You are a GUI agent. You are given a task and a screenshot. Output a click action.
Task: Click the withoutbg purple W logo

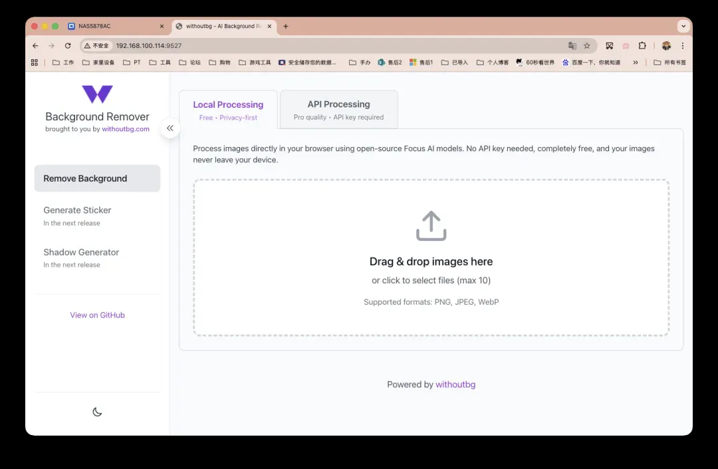(97, 94)
